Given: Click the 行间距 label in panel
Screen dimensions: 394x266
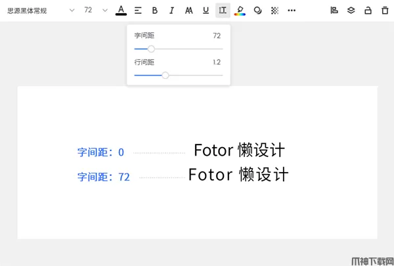Looking at the screenshot, I should click(144, 62).
